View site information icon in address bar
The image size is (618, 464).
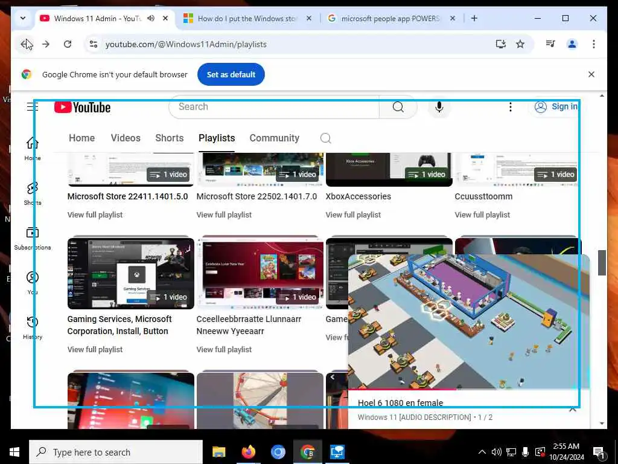pyautogui.click(x=94, y=44)
